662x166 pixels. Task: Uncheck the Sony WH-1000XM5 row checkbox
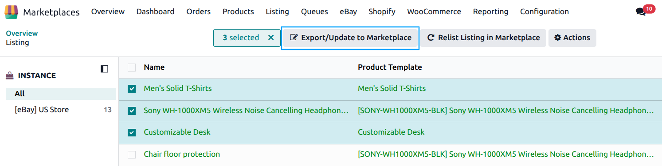132,110
